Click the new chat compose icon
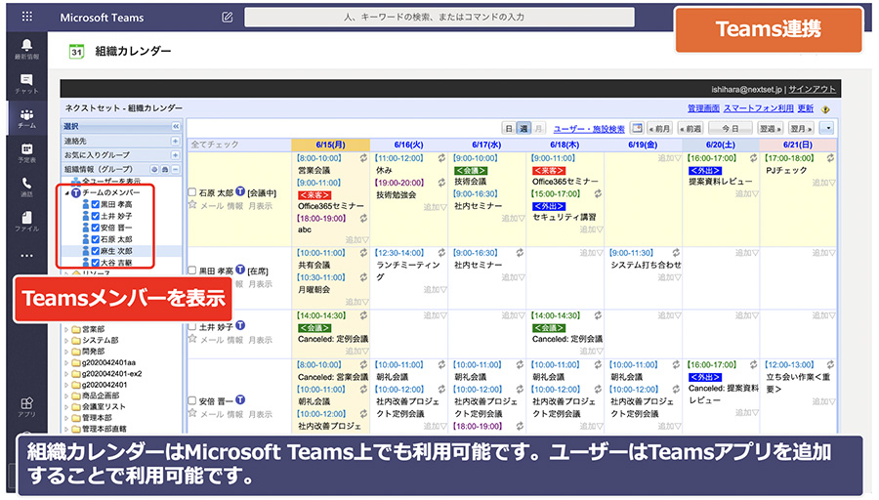Screen dimensions: 879x500 pos(227,18)
